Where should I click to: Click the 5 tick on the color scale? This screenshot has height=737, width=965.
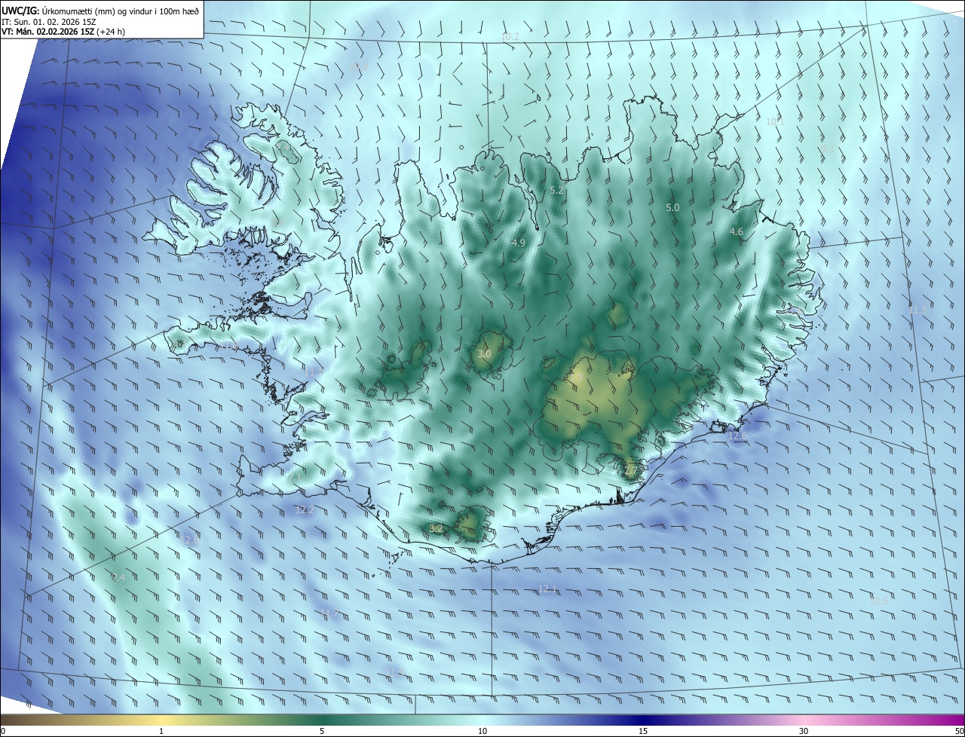point(322,731)
